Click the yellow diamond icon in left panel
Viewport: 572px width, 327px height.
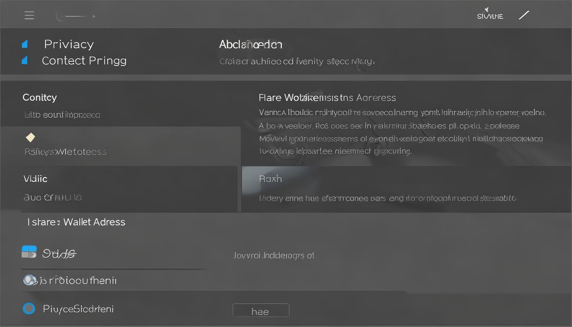[30, 137]
